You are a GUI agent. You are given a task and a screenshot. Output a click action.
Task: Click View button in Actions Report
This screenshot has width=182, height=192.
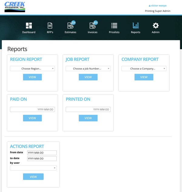(x=33, y=177)
